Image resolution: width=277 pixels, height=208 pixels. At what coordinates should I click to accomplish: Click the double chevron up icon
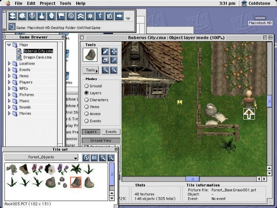coord(81,16)
